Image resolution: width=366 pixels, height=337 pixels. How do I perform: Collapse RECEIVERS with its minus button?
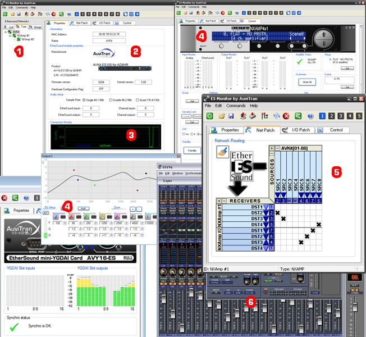coord(225,201)
